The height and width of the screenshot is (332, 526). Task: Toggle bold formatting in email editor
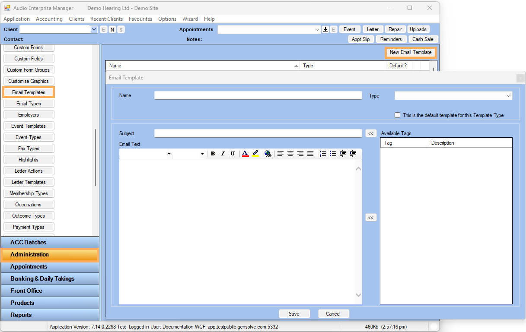pyautogui.click(x=213, y=154)
